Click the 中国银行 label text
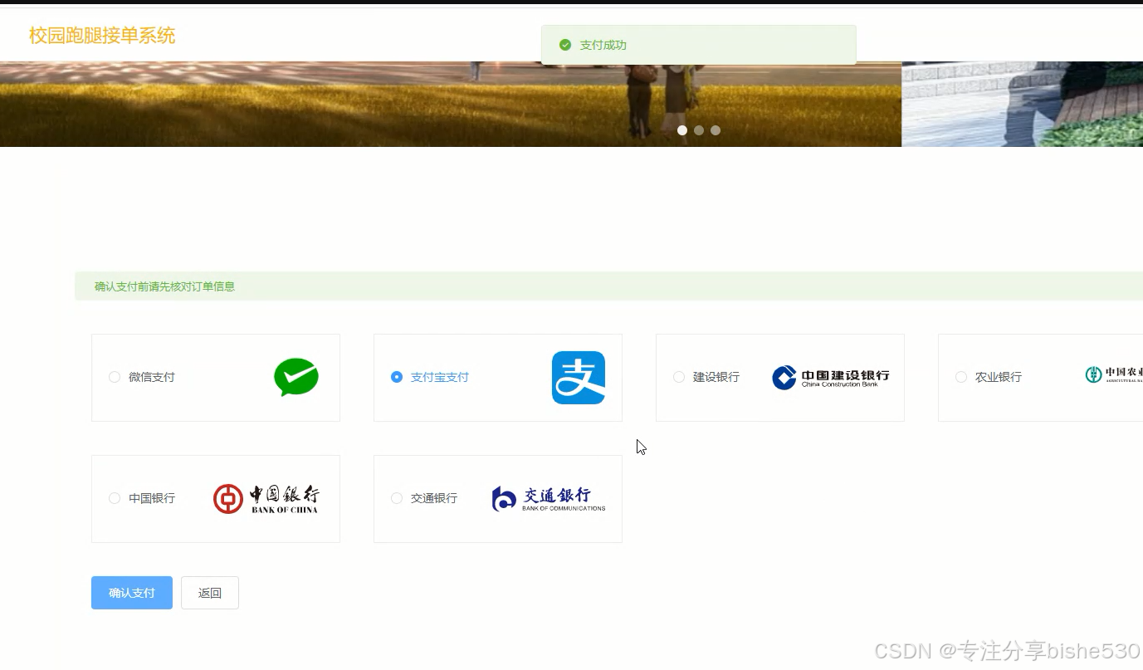 [x=152, y=498]
